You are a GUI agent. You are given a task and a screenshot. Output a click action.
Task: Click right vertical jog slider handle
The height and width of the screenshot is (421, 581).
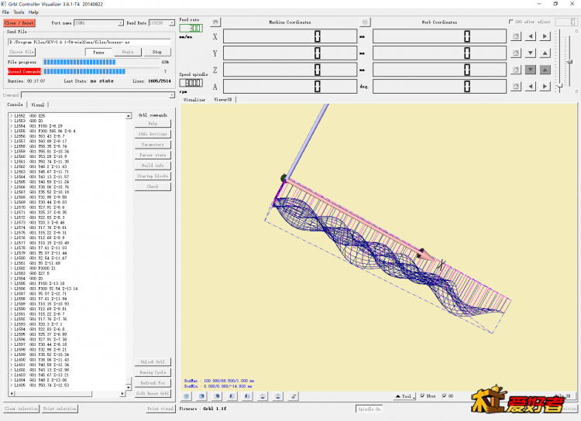click(570, 61)
